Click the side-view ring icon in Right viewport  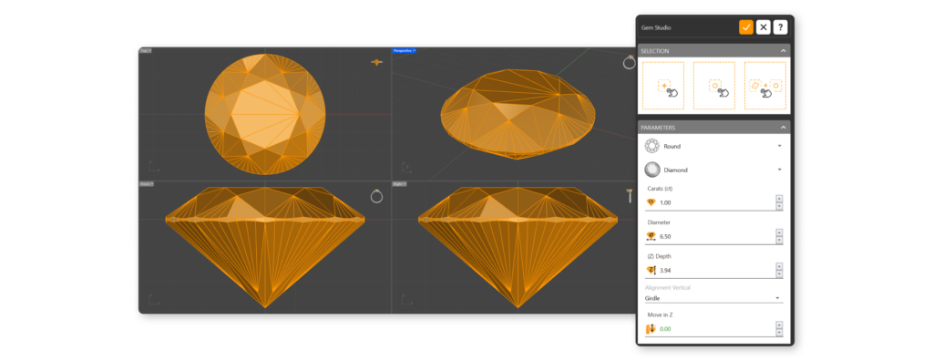(631, 196)
